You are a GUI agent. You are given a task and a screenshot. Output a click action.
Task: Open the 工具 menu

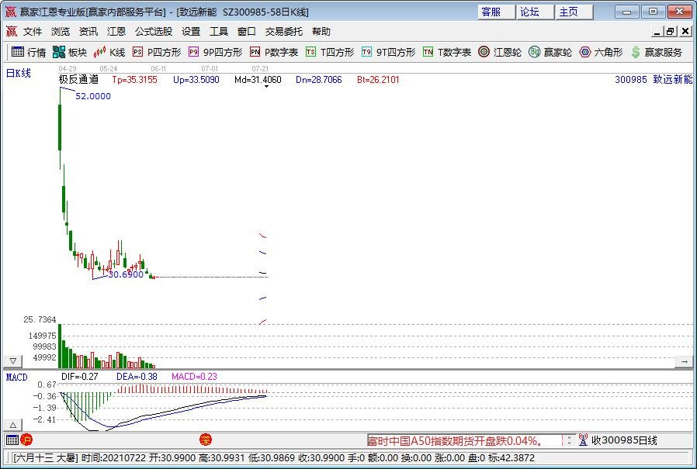219,32
